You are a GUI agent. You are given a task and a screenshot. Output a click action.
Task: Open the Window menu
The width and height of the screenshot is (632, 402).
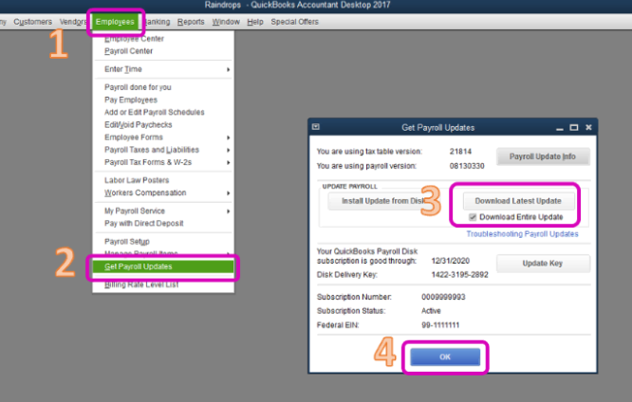point(226,22)
